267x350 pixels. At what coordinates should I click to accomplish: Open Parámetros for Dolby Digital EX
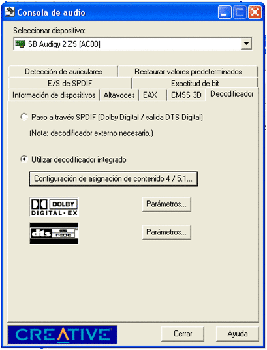[x=166, y=204]
